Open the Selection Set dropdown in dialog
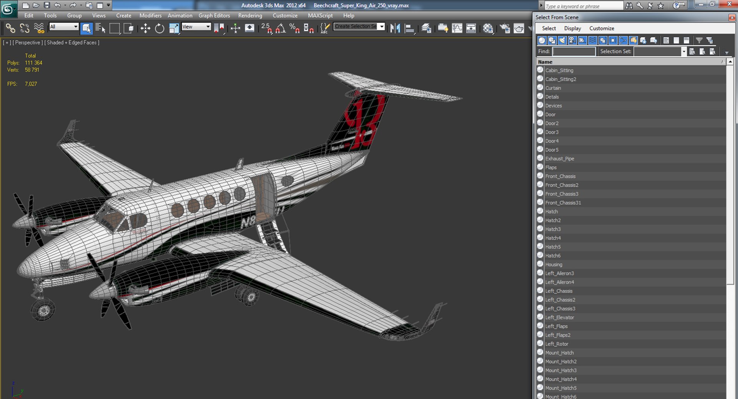The image size is (738, 399). pos(683,52)
